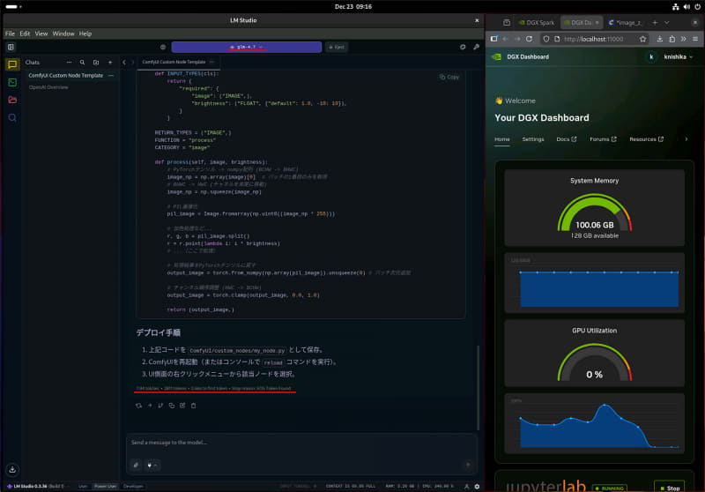Screen dimensions: 705x492
Task: Open the Downloads icon at sidebar bottom
Action: click(x=12, y=469)
